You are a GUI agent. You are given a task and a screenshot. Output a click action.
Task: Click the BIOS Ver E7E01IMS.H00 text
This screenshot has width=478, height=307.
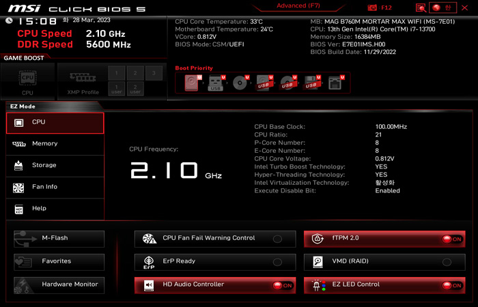[348, 44]
